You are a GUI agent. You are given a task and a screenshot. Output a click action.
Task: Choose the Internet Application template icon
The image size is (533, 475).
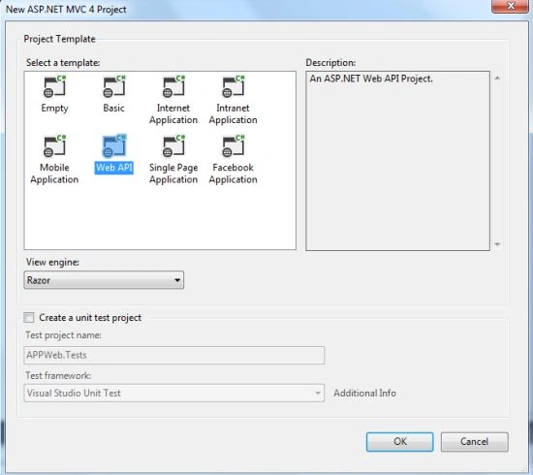click(x=173, y=86)
